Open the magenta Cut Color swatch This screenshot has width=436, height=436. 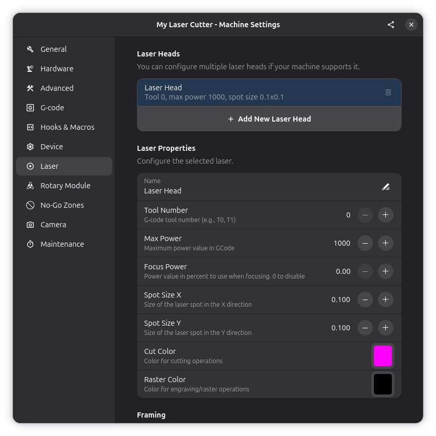pyautogui.click(x=383, y=356)
